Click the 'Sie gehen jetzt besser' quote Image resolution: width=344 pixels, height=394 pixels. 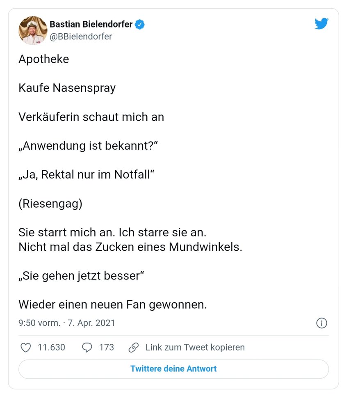click(81, 276)
